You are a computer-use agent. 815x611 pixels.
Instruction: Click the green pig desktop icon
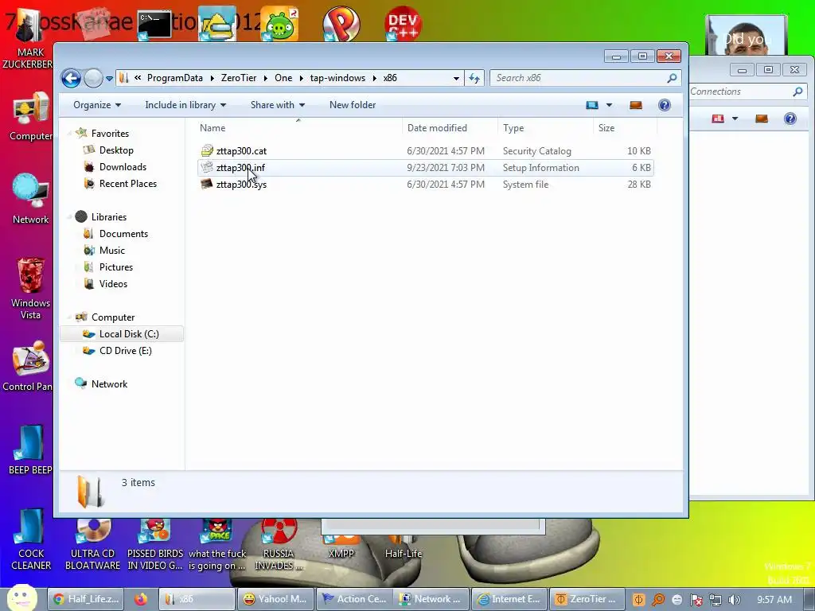pos(279,25)
